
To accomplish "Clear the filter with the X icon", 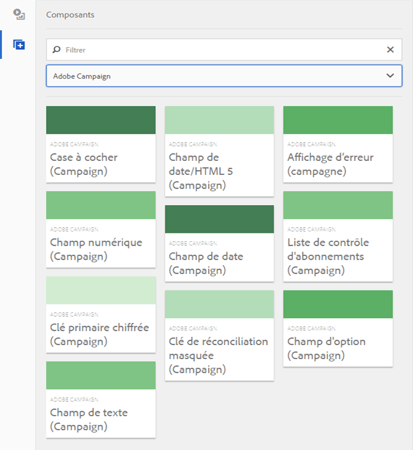I will [x=390, y=50].
